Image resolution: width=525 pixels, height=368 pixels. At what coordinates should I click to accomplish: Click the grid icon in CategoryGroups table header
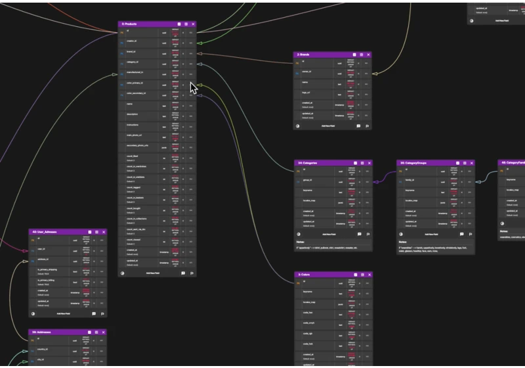coord(465,163)
